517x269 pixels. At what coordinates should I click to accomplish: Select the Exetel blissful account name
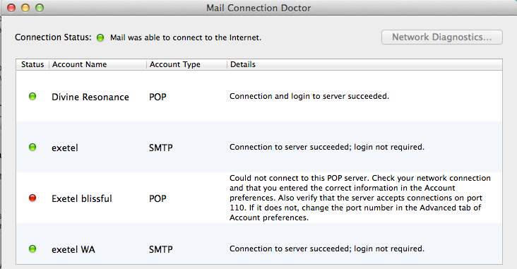(82, 198)
